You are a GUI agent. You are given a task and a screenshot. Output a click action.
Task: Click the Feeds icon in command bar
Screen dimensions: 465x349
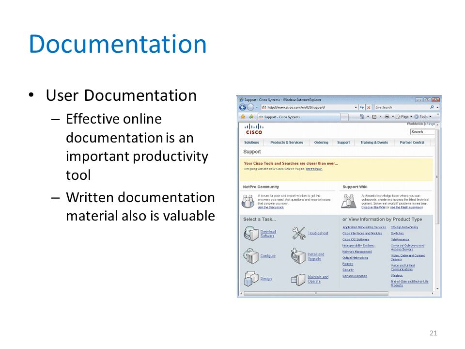pos(374,117)
